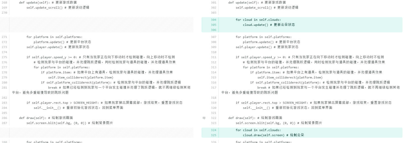The width and height of the screenshot is (406, 143).
Task: Click "def update(self)" on left line 268
Action: (x=35, y=3)
